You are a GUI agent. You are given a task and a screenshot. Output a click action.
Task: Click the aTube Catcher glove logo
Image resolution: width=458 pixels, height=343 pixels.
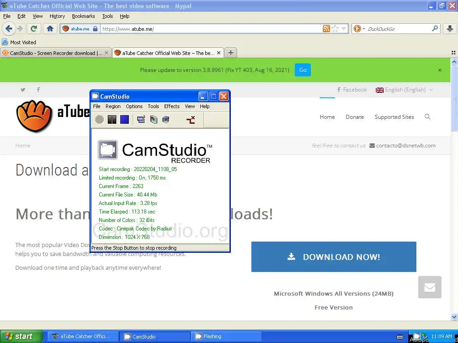(34, 116)
